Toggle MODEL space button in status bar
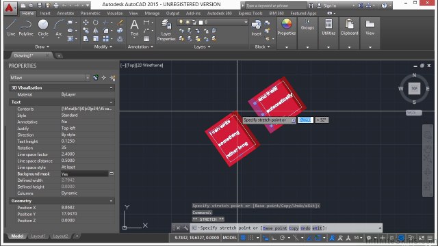 click(x=230, y=238)
